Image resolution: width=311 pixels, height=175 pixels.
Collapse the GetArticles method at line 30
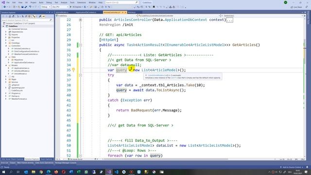80,45
